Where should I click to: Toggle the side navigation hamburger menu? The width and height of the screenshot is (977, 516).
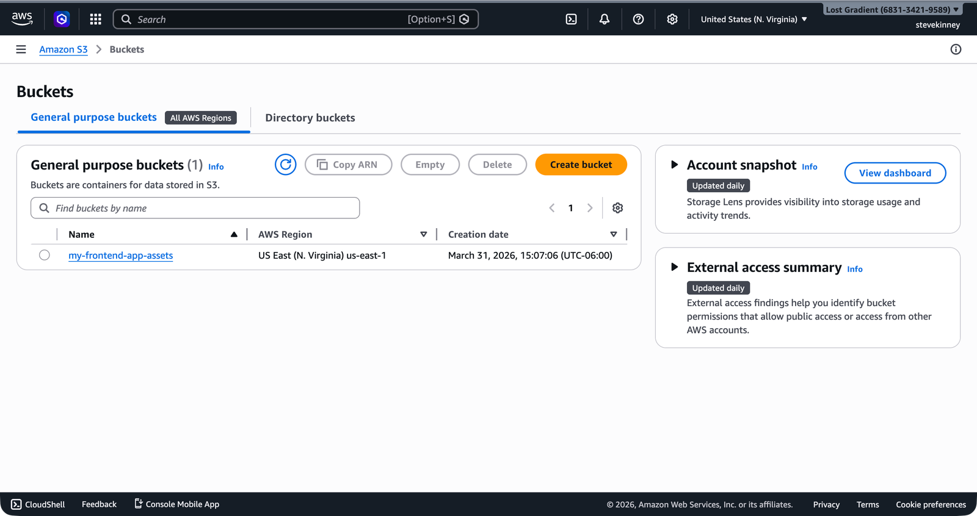pyautogui.click(x=21, y=49)
